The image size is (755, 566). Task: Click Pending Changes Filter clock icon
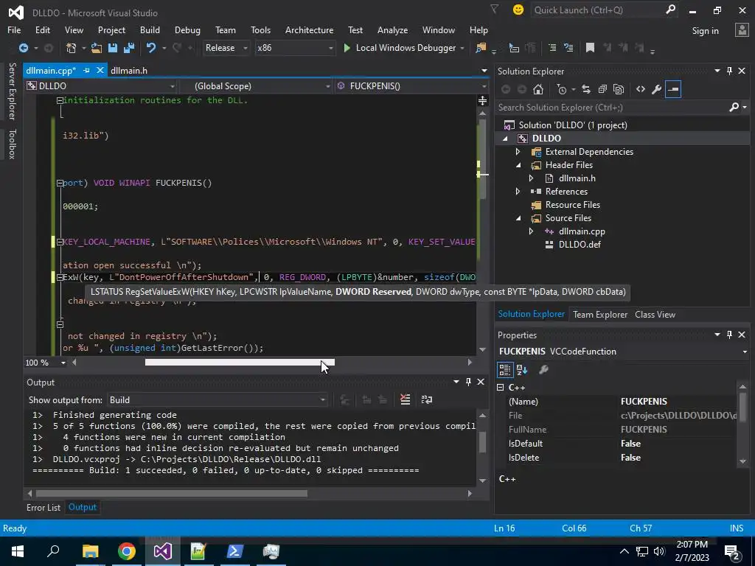coord(562,89)
